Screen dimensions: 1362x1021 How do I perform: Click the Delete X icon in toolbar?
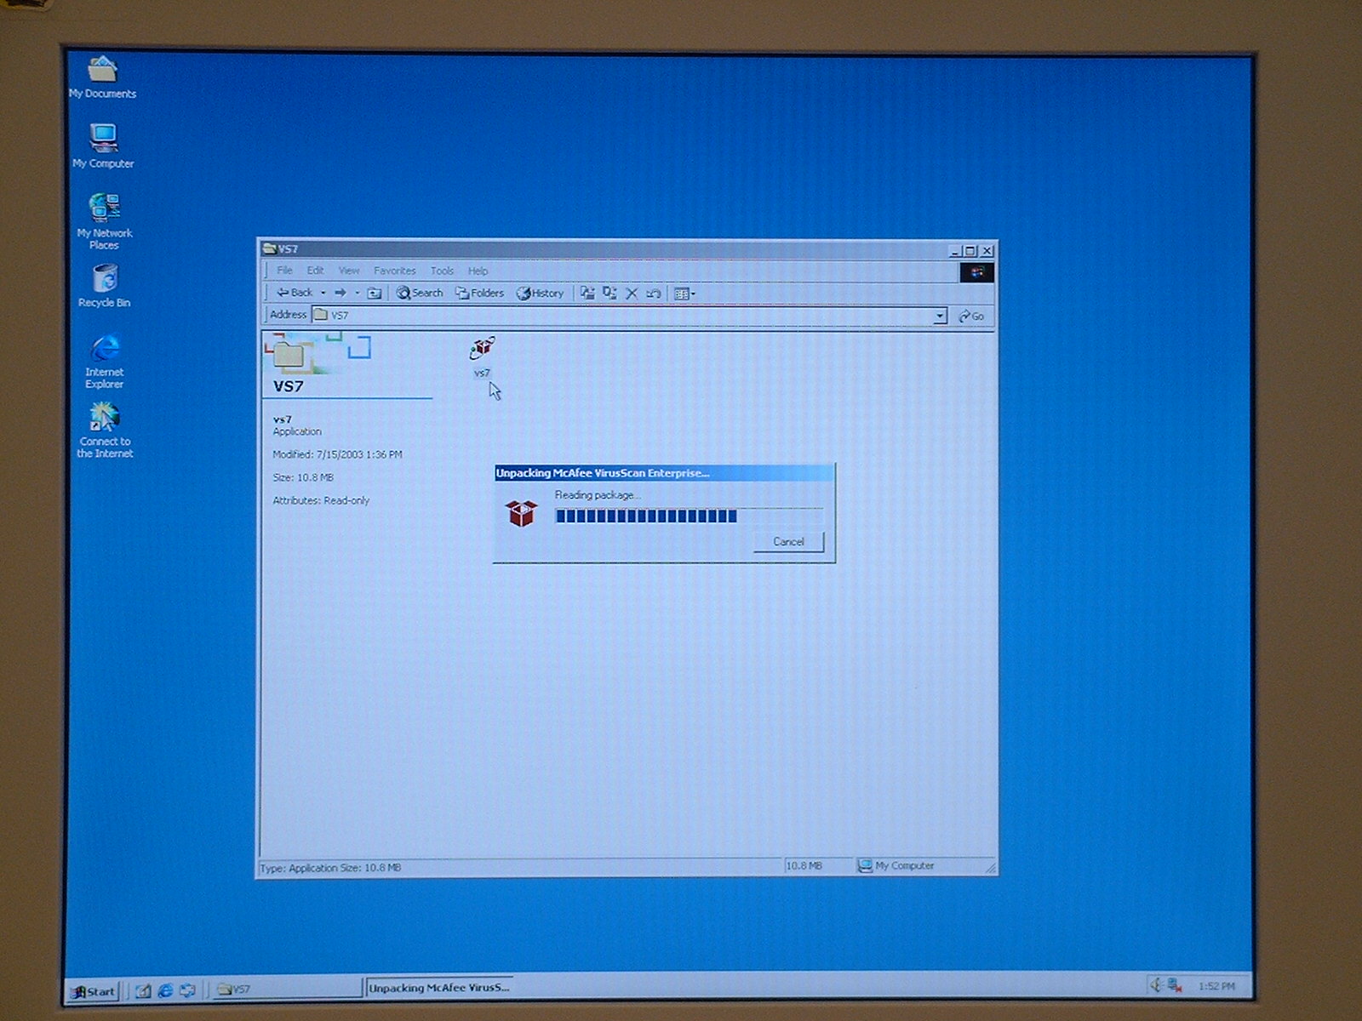click(632, 294)
